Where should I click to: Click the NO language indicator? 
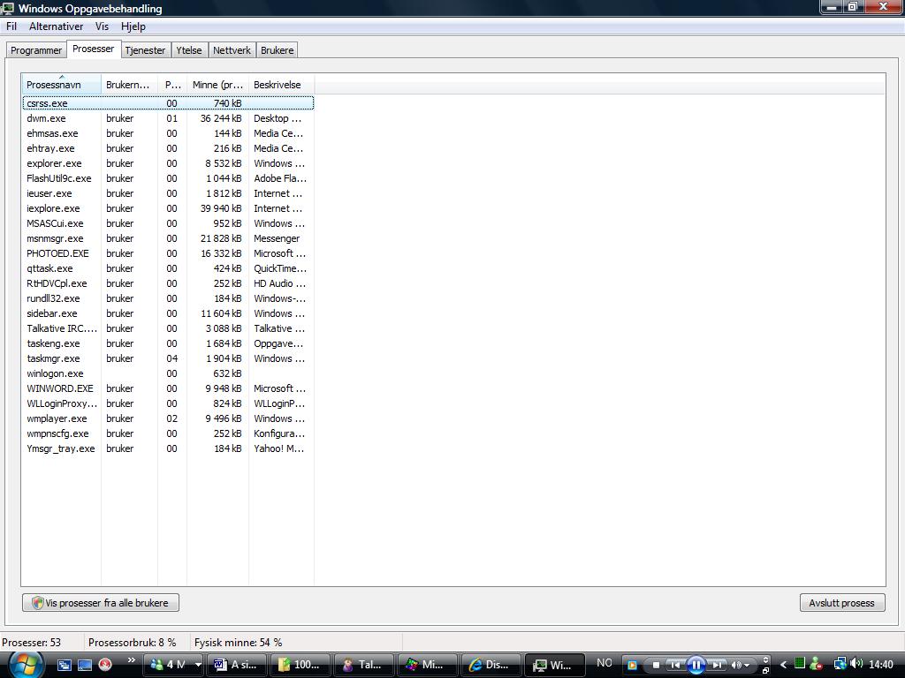point(605,663)
